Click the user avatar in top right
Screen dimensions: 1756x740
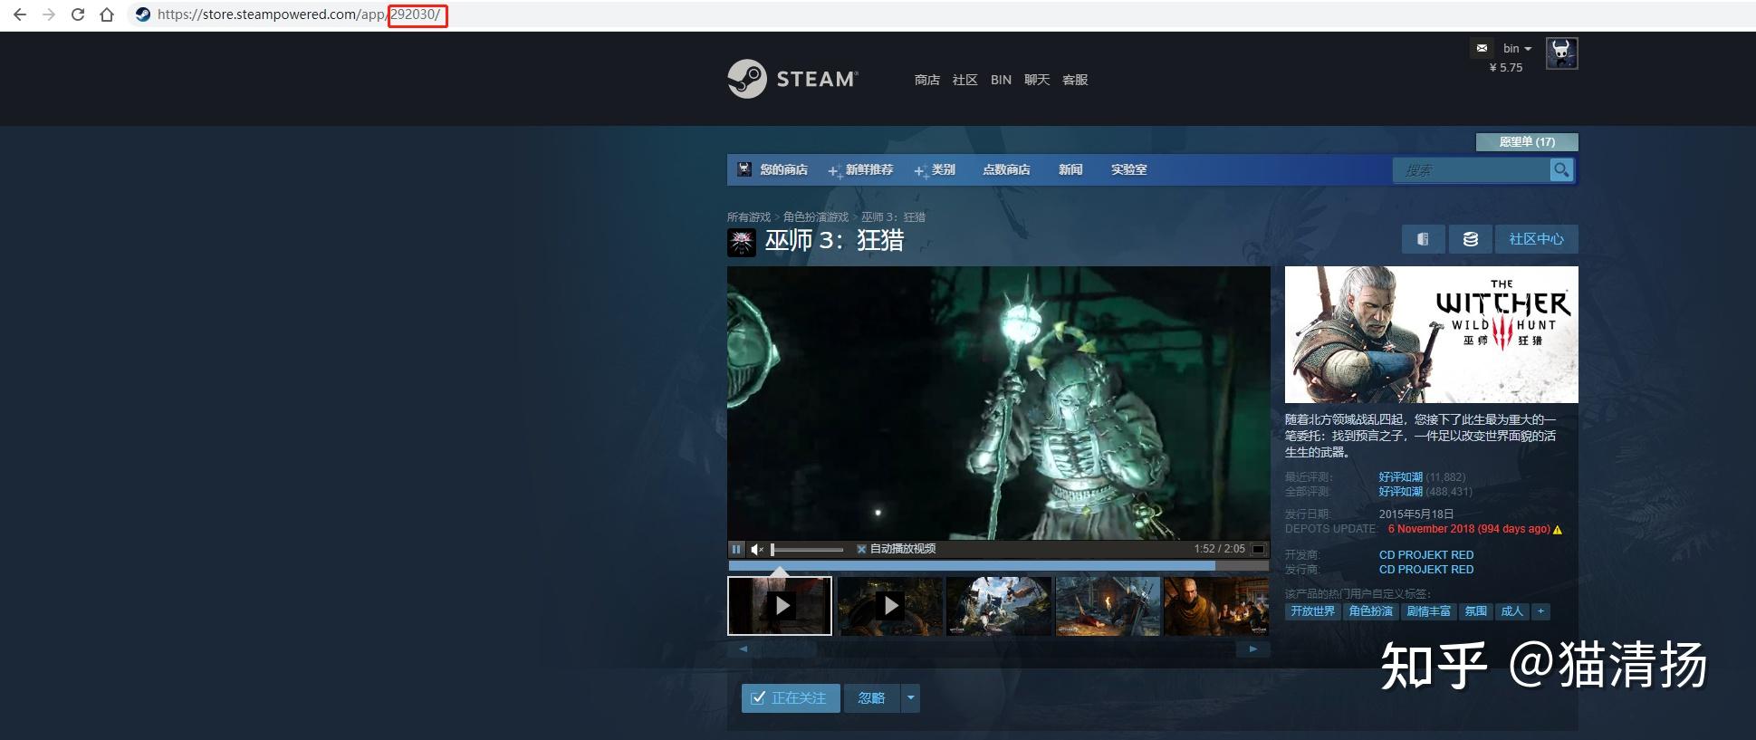(1561, 53)
